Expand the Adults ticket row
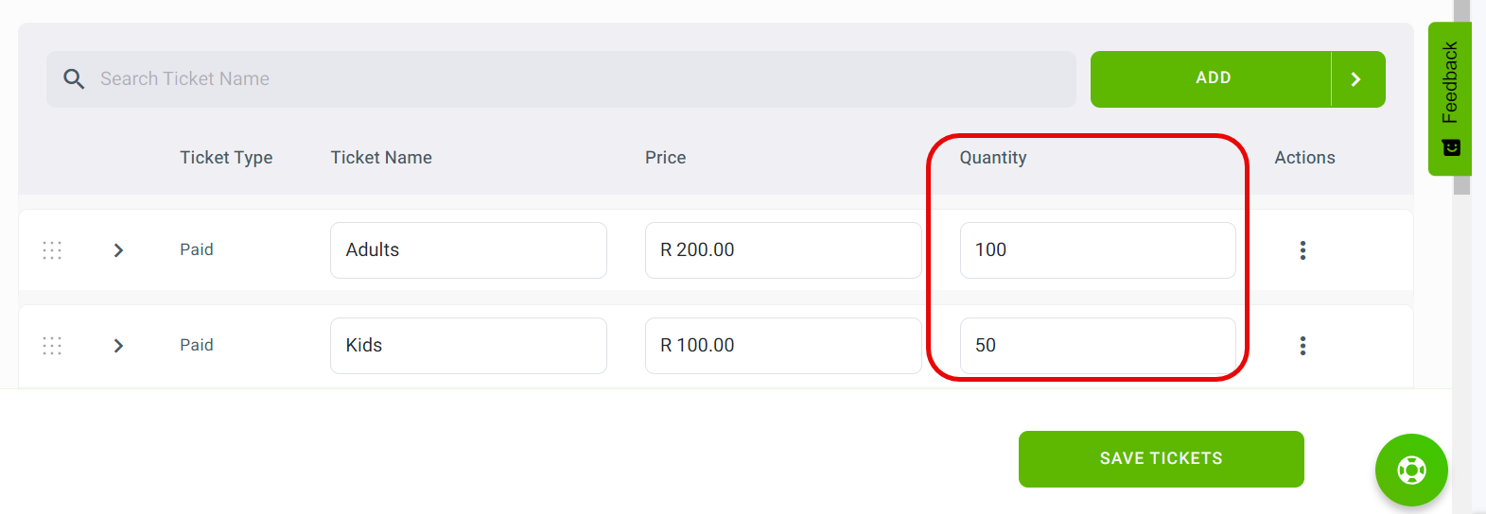This screenshot has height=514, width=1486. 118,250
